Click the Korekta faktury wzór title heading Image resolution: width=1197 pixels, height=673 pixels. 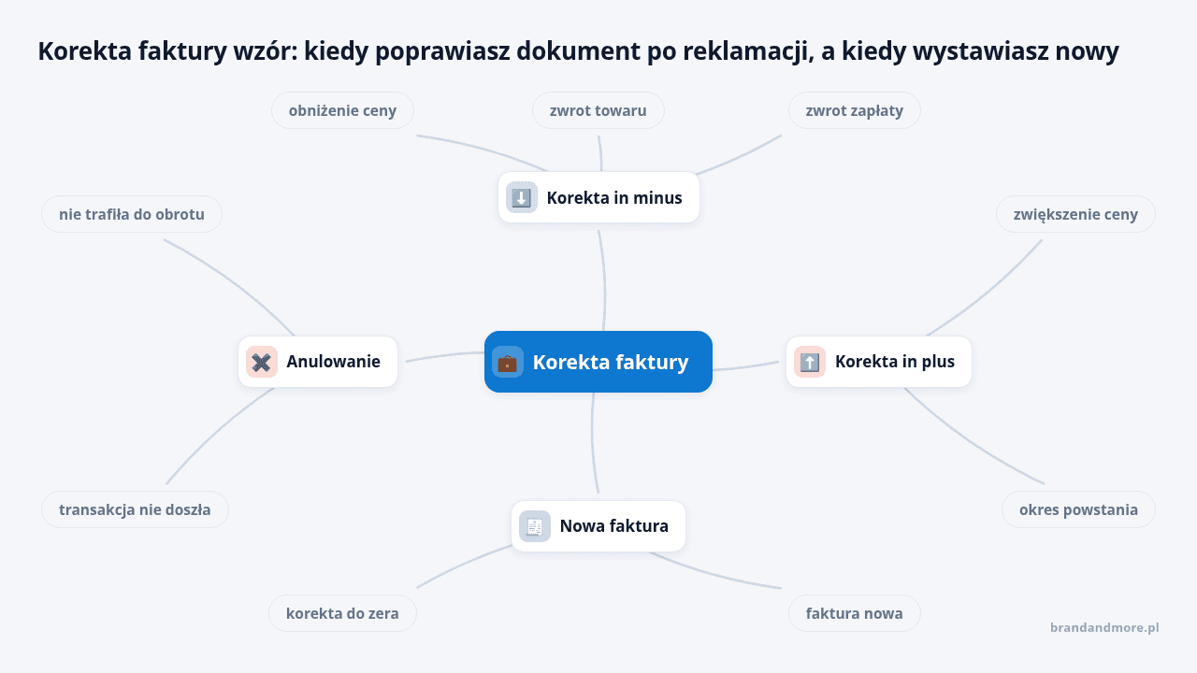pos(578,51)
